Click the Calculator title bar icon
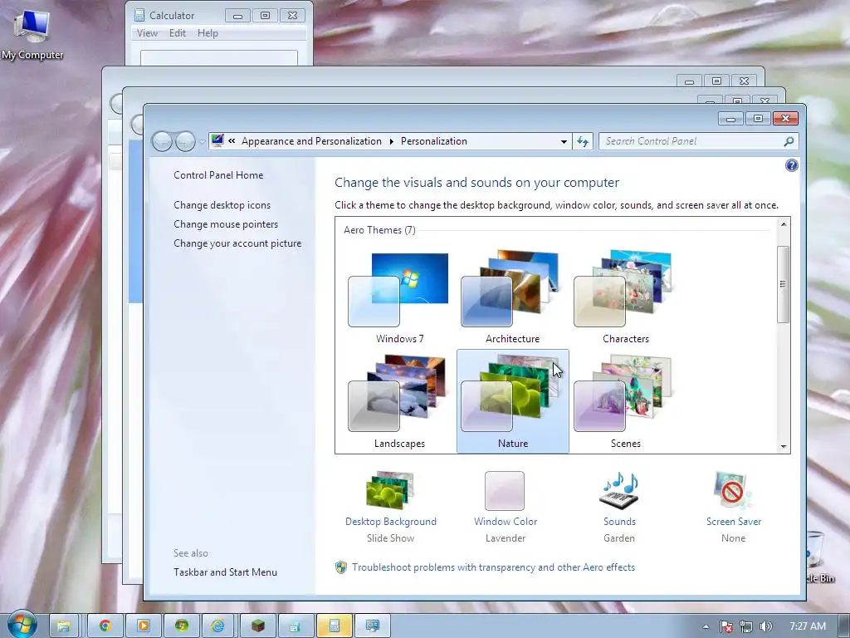This screenshot has width=850, height=638. click(139, 15)
